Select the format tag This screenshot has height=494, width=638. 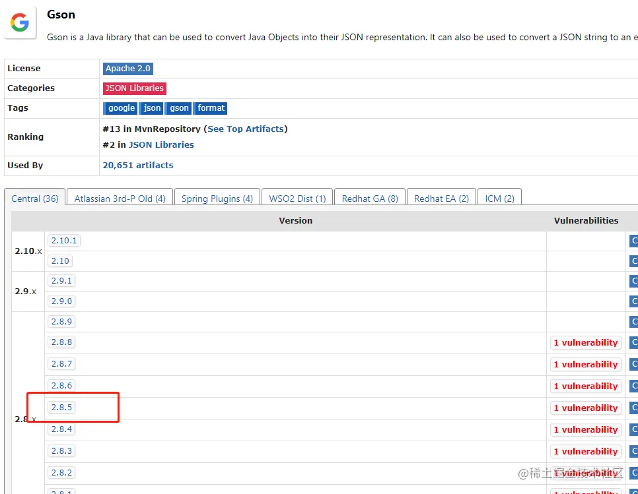click(x=211, y=108)
